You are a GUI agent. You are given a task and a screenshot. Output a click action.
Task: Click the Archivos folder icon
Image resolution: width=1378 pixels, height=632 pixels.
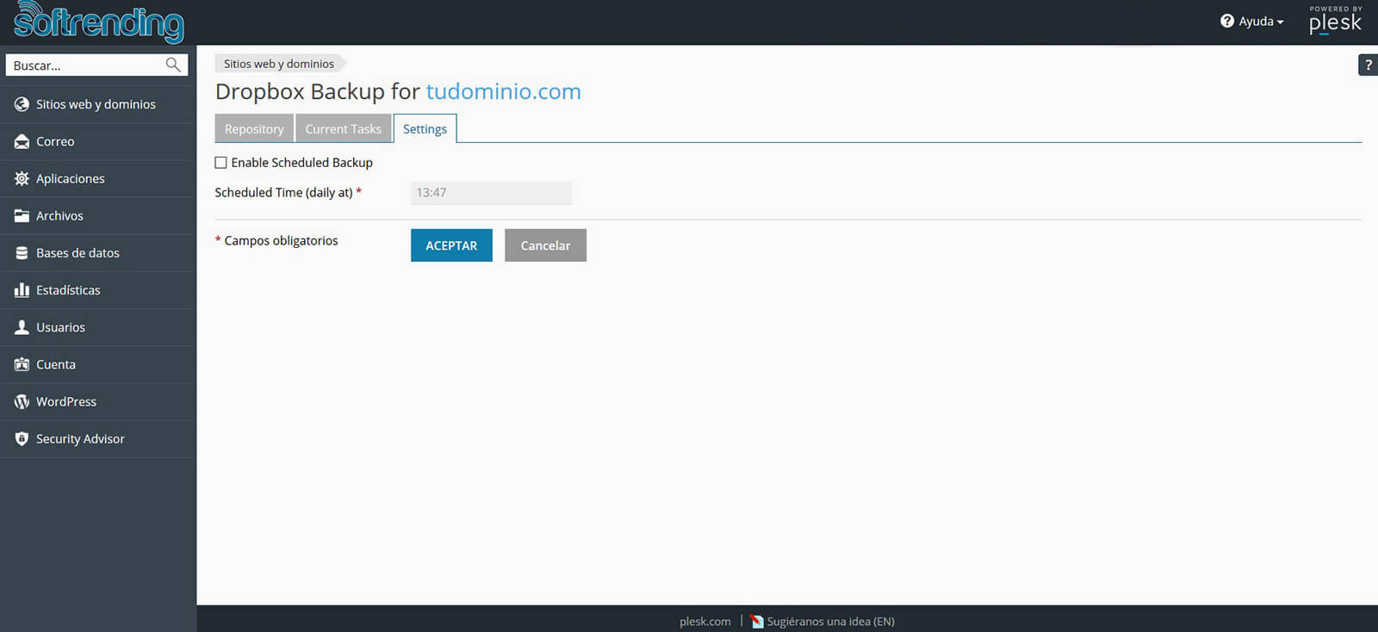[22, 215]
